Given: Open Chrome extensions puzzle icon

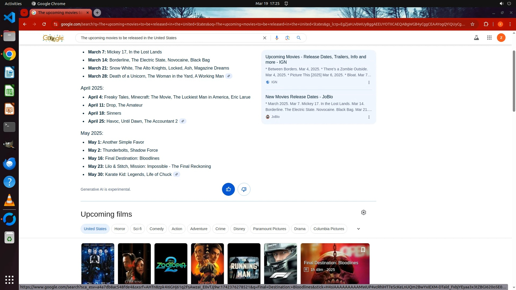Looking at the screenshot, I should click(x=486, y=24).
